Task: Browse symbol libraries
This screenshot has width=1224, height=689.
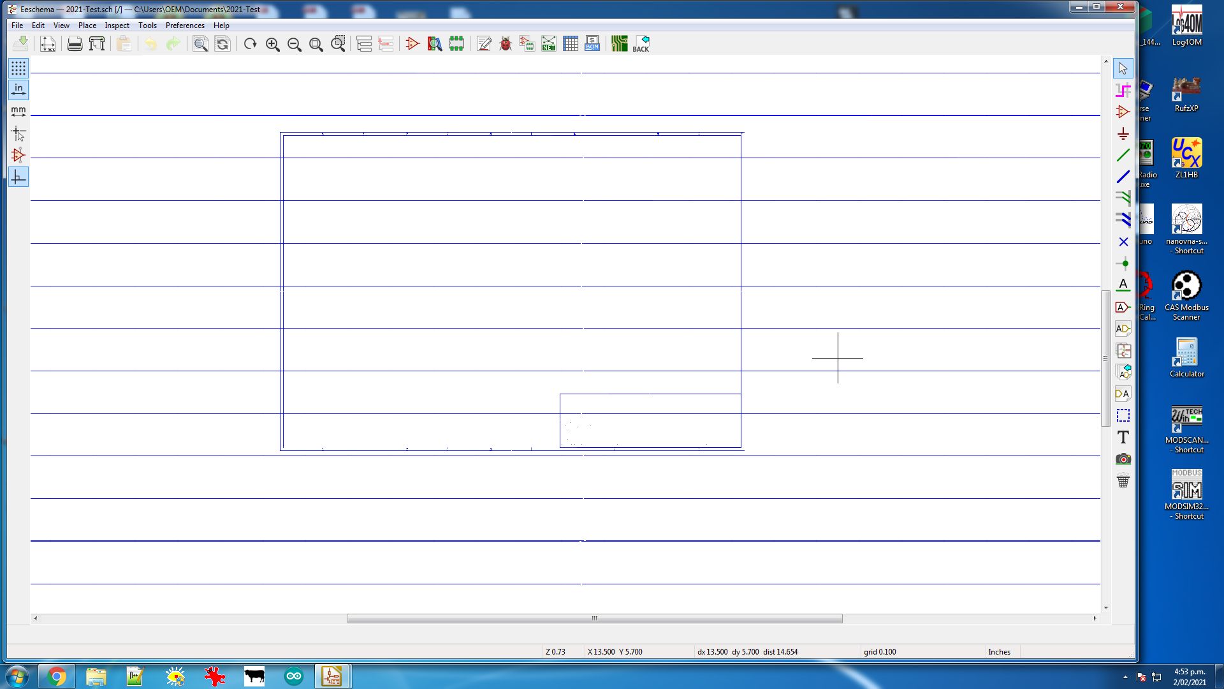Action: [x=434, y=43]
